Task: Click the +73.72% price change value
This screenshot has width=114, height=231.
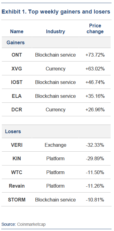Action: [x=95, y=55]
